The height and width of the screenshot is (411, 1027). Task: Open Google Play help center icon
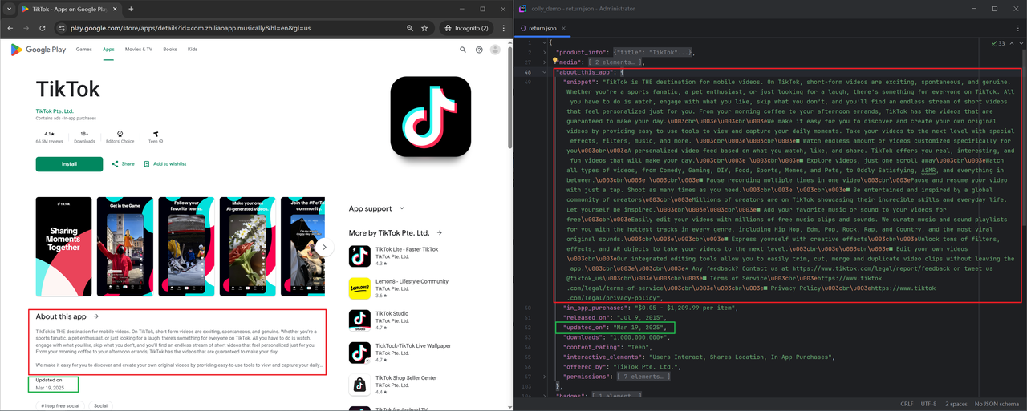click(479, 50)
